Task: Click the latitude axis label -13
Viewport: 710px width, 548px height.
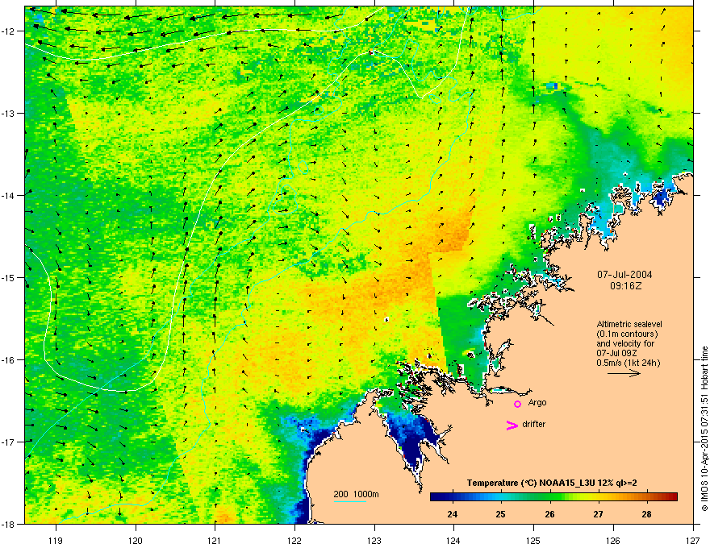Action: (x=9, y=114)
